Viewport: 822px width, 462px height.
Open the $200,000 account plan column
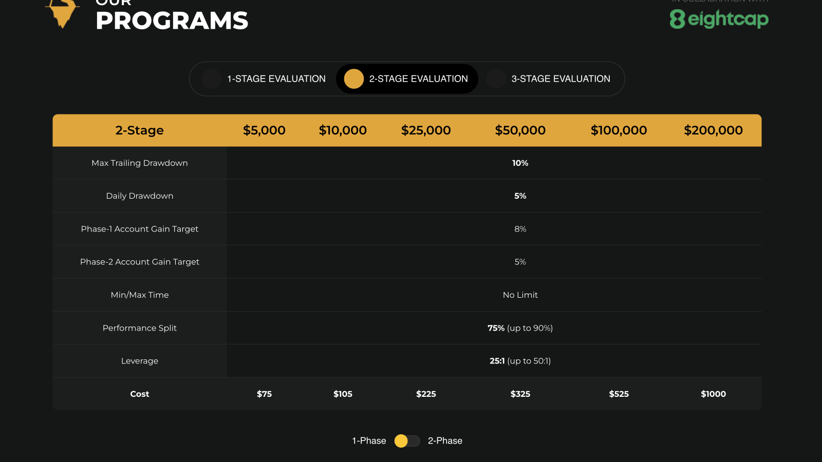coord(714,130)
